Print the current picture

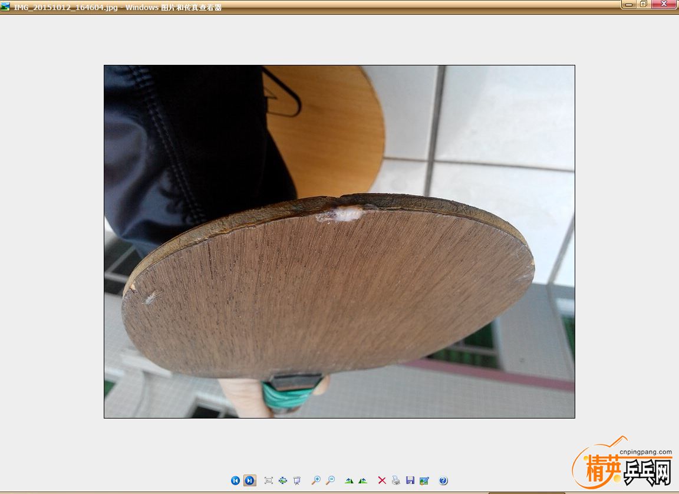point(396,480)
